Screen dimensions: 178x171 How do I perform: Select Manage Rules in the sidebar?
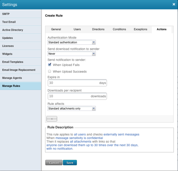tap(20, 86)
